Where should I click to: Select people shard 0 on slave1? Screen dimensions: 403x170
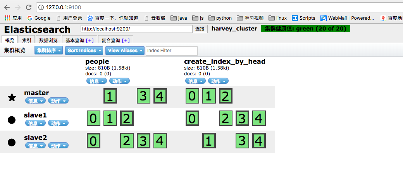pos(93,119)
